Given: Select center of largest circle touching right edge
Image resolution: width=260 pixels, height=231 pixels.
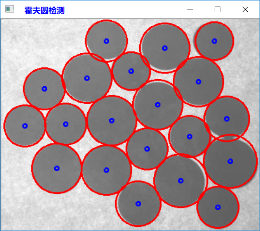Looking at the screenshot, I should (230, 161).
